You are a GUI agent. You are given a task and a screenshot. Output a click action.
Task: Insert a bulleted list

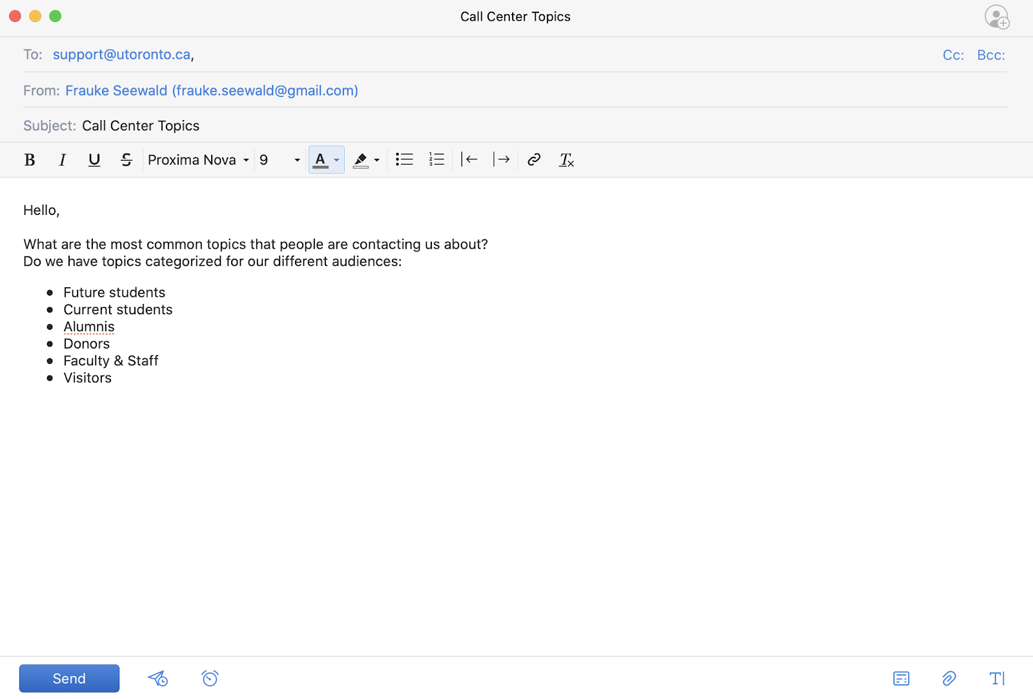[x=404, y=159]
